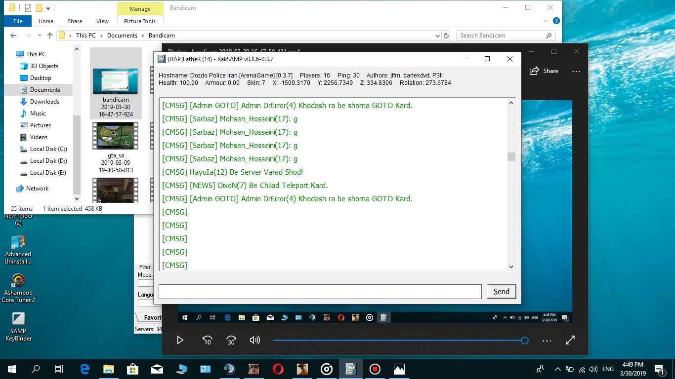Play the video in the Photos player
The image size is (675, 379).
(180, 340)
